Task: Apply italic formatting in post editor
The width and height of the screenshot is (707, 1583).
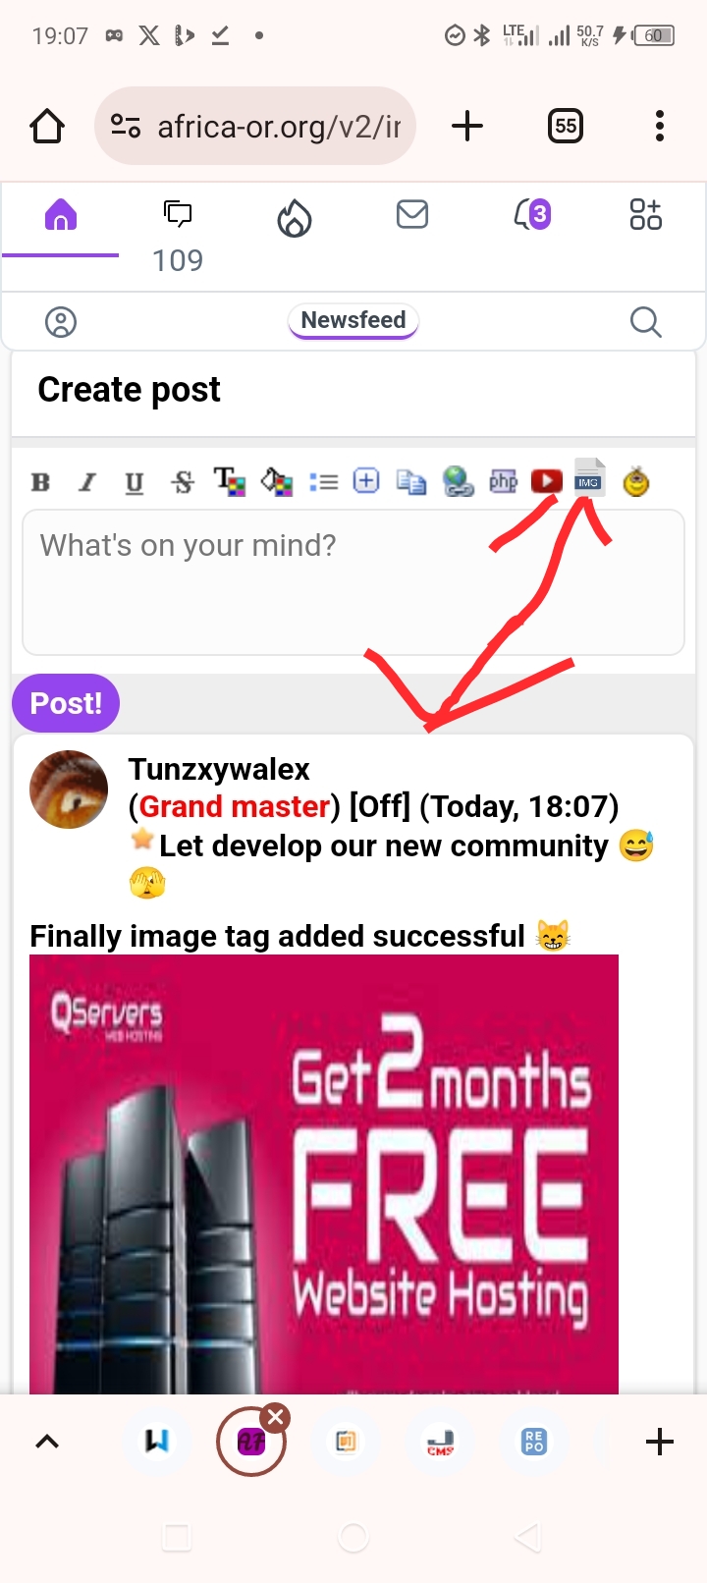Action: point(87,482)
